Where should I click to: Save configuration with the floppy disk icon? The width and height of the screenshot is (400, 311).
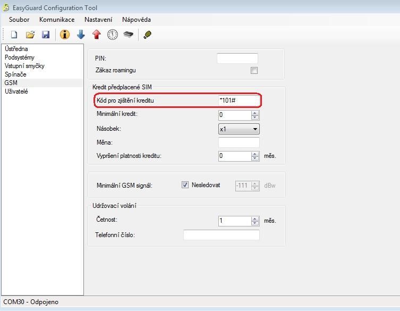[46, 35]
